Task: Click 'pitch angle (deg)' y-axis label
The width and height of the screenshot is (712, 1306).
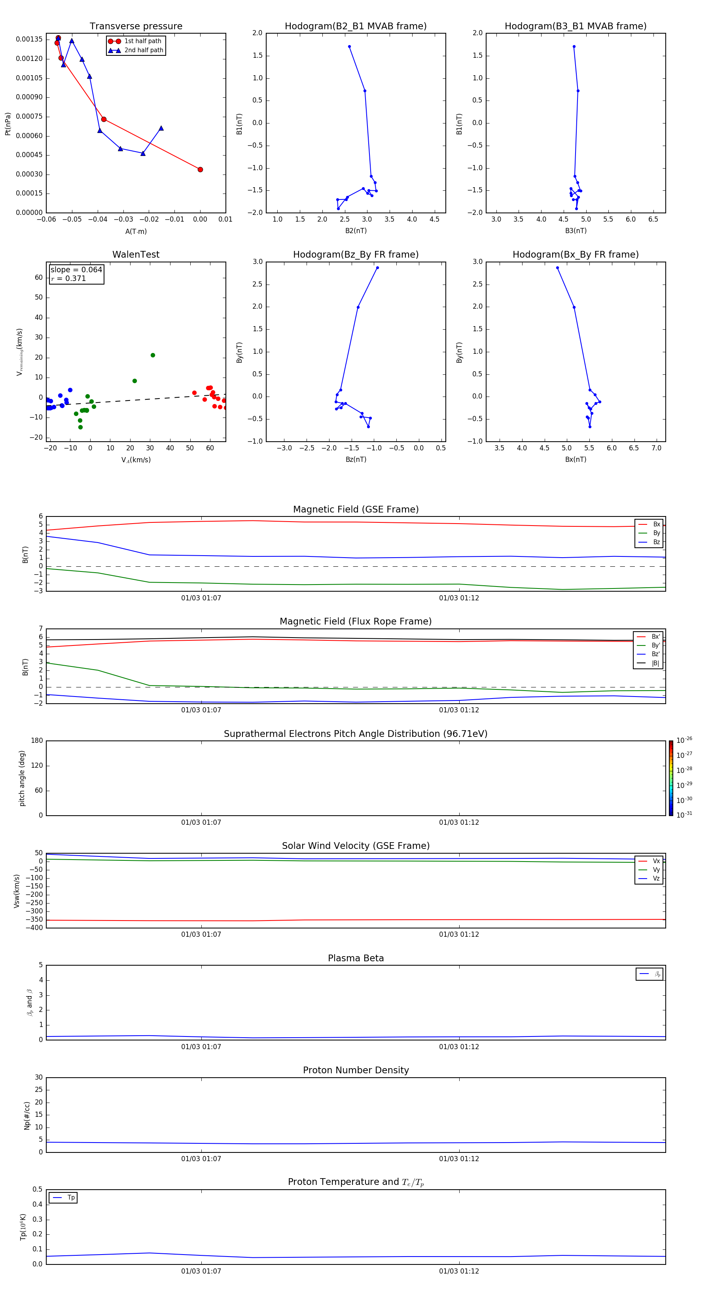Action: [22, 778]
